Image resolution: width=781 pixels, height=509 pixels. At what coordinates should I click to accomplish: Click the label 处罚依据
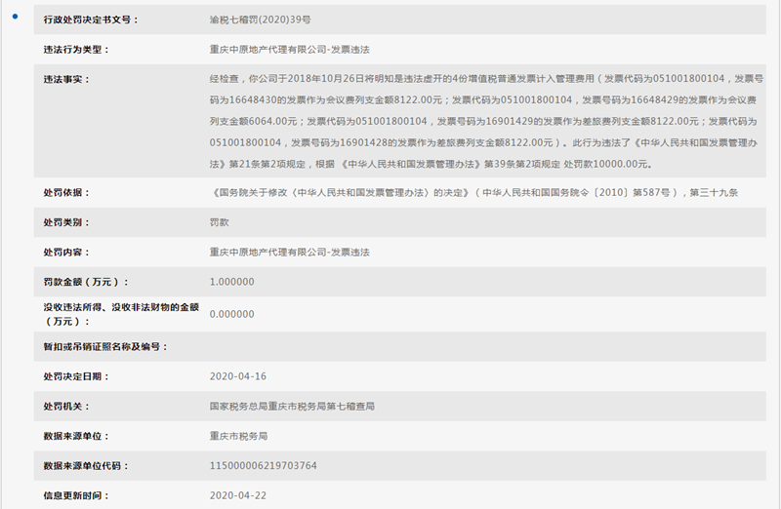point(66,192)
